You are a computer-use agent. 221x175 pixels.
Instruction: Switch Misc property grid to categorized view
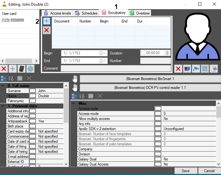pos(74,96)
